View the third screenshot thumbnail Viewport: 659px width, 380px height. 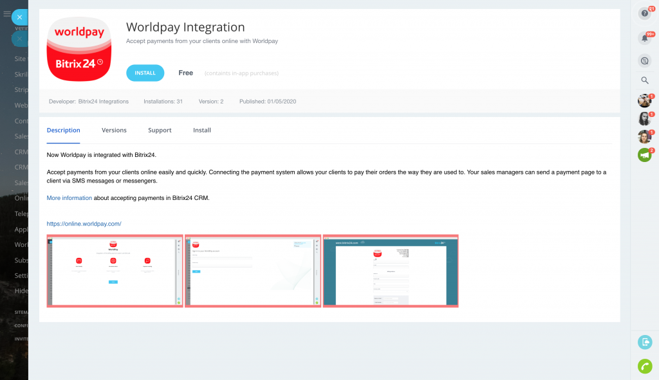(x=391, y=271)
